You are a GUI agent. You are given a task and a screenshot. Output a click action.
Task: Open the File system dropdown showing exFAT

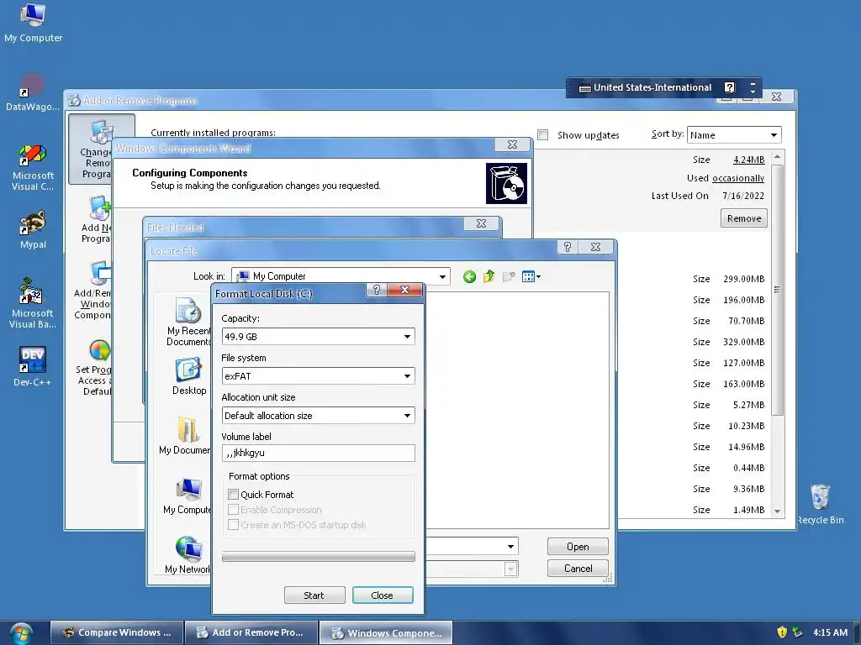[x=407, y=376]
